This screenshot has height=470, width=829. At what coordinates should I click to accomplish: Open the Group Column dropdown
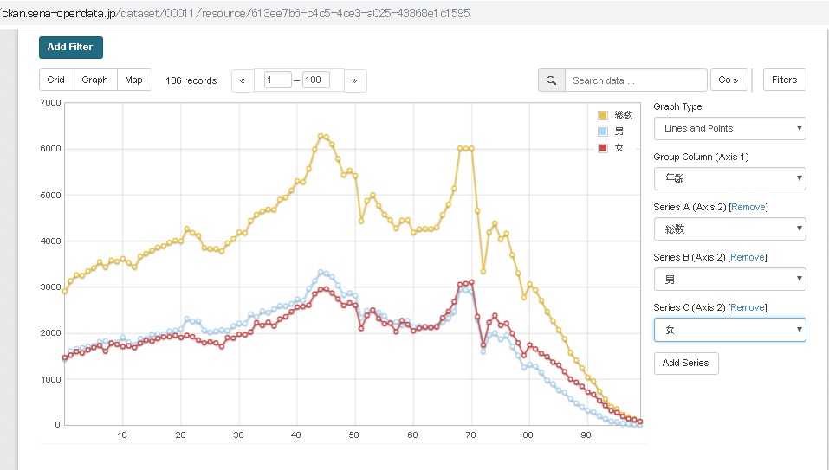[x=729, y=179]
